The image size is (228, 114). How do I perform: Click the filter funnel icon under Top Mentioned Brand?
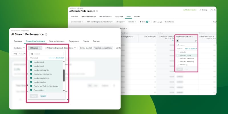click(178, 41)
